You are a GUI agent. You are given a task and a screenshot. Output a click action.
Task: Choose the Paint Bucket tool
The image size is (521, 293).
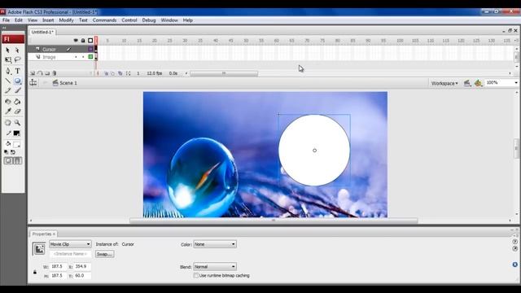pyautogui.click(x=17, y=102)
